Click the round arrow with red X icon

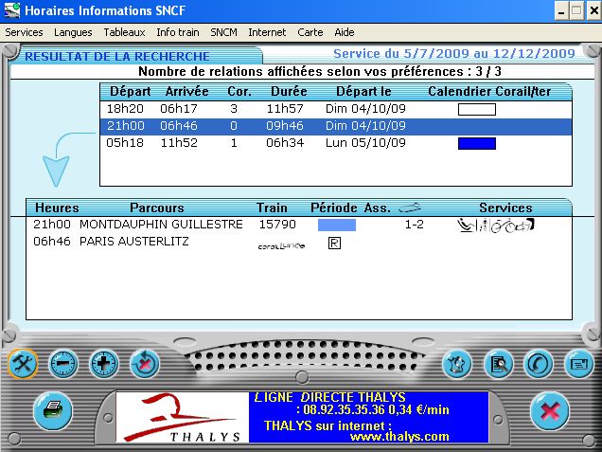coord(143,362)
